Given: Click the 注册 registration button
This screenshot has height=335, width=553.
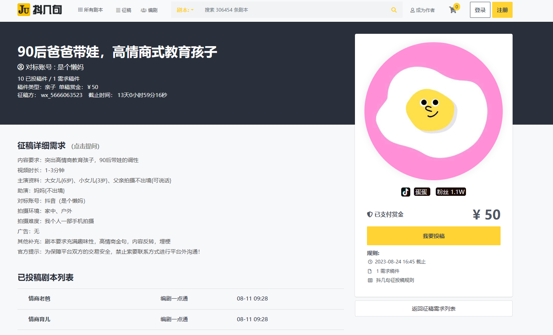Looking at the screenshot, I should [x=502, y=10].
